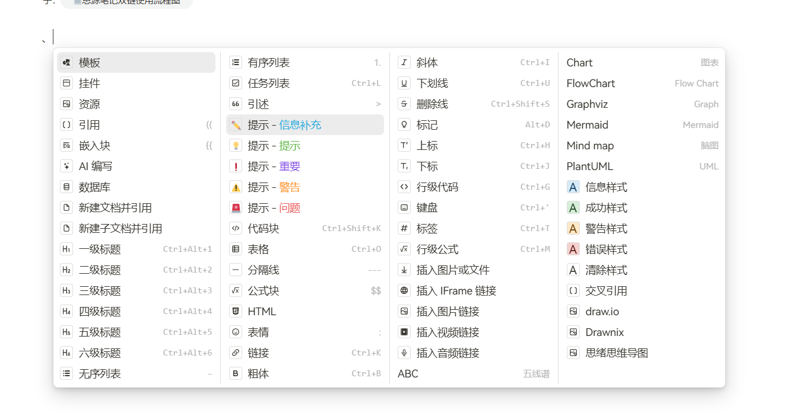This screenshot has width=787, height=413.
Task: Select the 行级公式 inline formula icon
Action: (404, 249)
